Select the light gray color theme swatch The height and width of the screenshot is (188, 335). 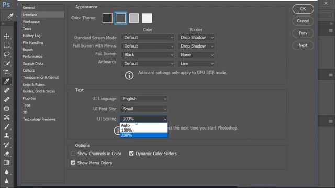click(134, 18)
